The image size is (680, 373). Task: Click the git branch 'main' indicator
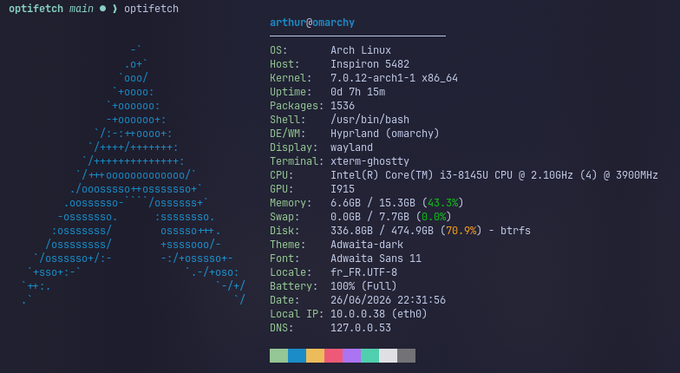(x=82, y=9)
